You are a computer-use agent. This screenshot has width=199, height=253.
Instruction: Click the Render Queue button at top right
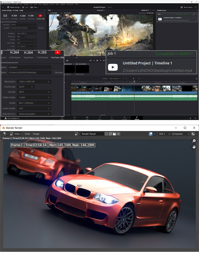tap(186, 7)
